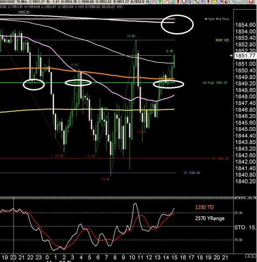Click the clock icon in toolbar

[184, 2]
